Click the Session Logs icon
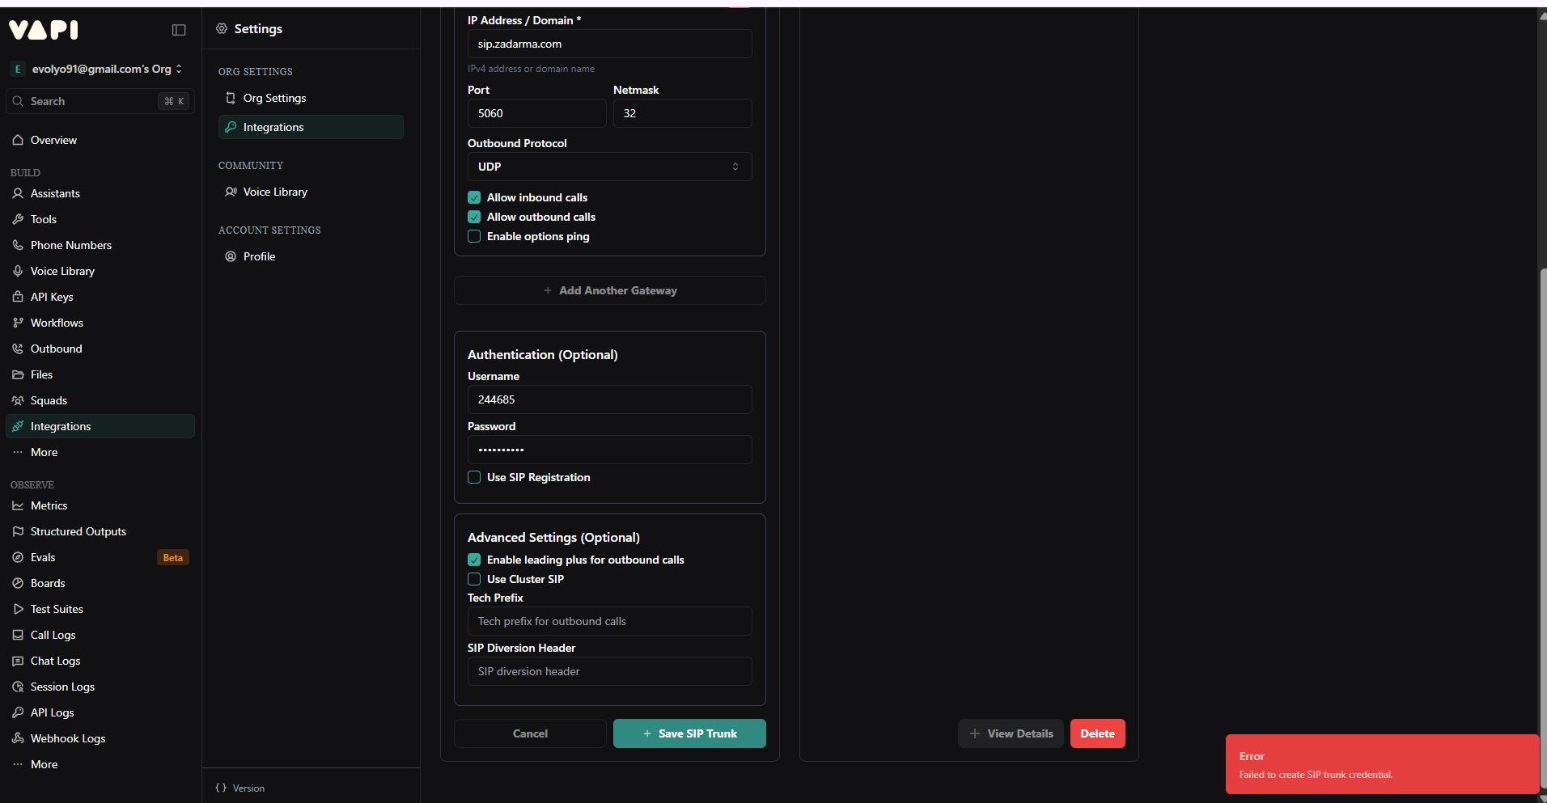 click(18, 687)
